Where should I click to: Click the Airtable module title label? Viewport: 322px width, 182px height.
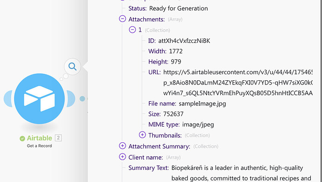39,138
